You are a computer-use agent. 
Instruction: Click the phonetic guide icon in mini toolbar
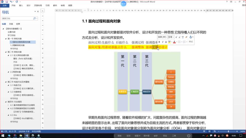183,37
